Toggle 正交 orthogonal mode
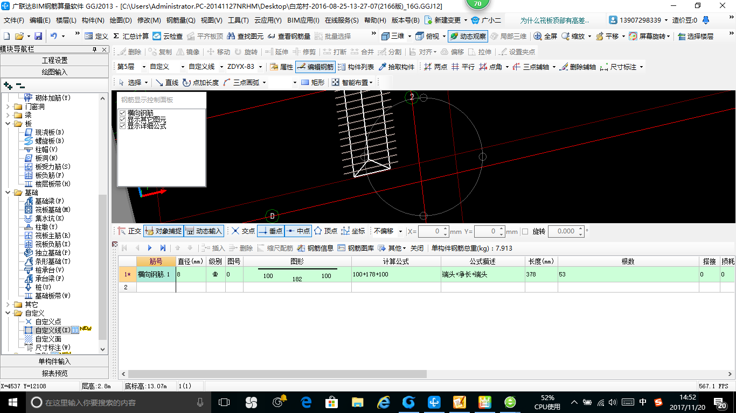The width and height of the screenshot is (736, 413). [130, 231]
